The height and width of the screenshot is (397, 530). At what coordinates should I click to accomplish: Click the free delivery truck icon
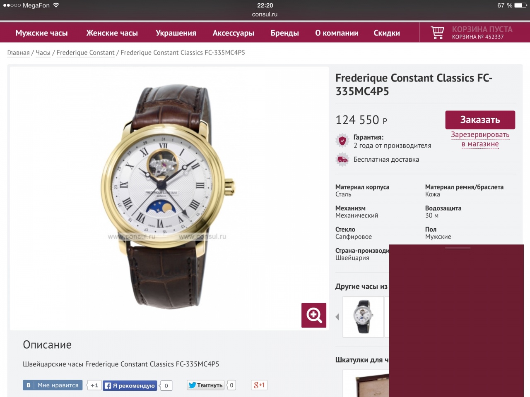342,160
